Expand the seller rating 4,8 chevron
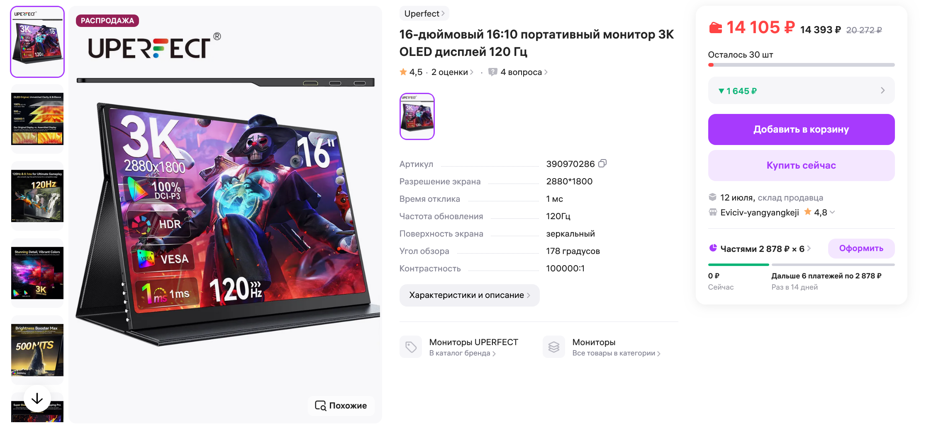The width and height of the screenshot is (936, 440). click(x=832, y=213)
